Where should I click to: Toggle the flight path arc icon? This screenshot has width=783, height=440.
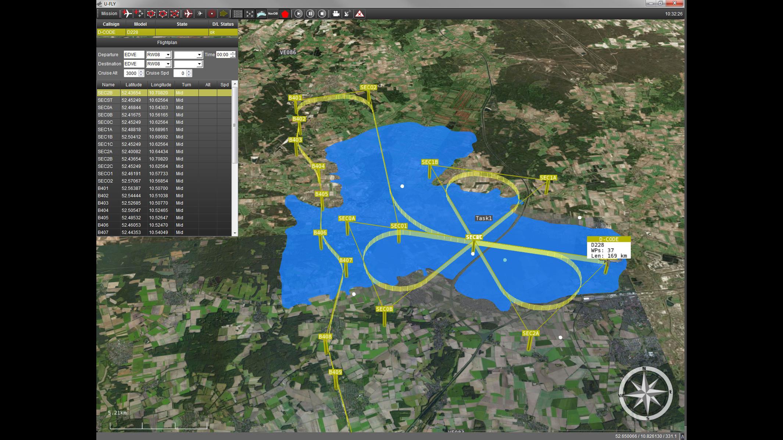pos(261,14)
